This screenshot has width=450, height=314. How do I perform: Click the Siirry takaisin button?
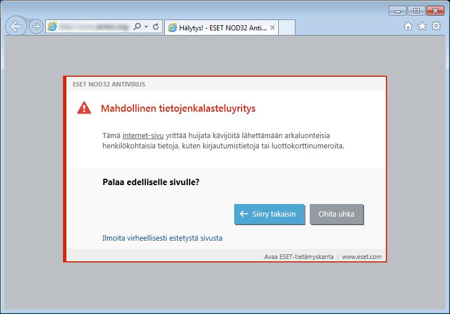[x=269, y=214]
